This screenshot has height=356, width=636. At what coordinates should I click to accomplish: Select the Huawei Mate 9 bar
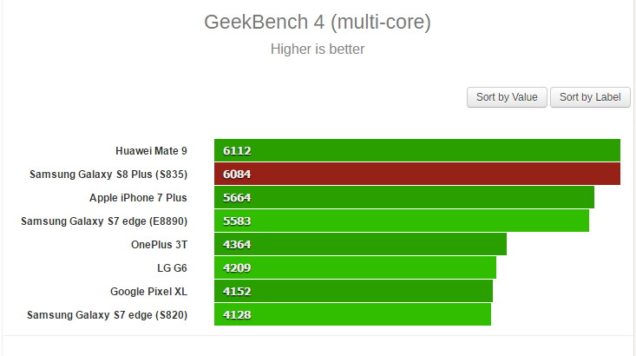(x=417, y=150)
